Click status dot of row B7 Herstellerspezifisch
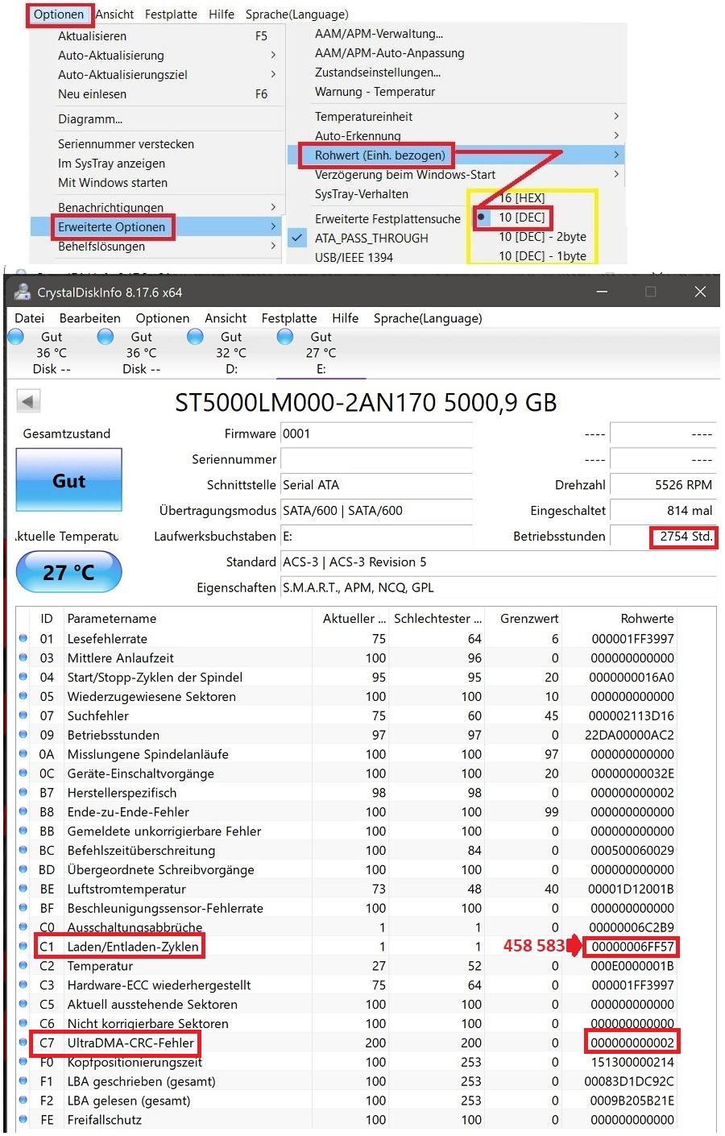 23,794
